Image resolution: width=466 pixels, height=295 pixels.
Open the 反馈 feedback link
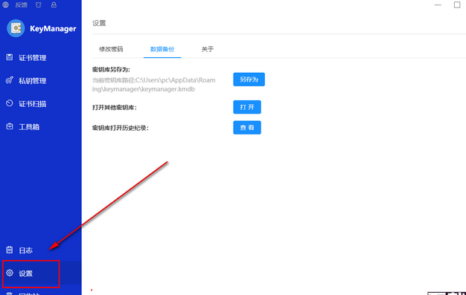click(x=22, y=4)
